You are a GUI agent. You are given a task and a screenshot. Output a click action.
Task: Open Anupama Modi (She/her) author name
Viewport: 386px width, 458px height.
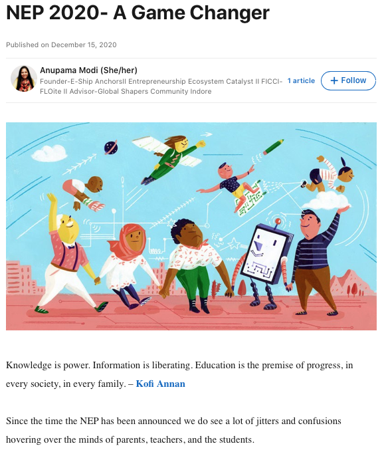(88, 70)
